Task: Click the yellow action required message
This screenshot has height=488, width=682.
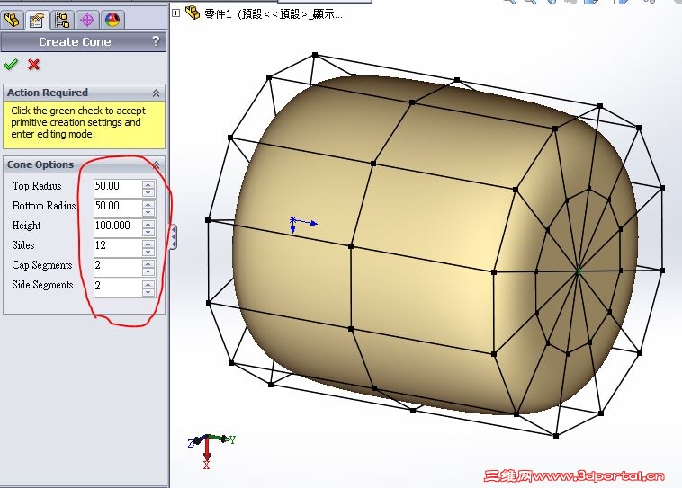Action: point(84,125)
